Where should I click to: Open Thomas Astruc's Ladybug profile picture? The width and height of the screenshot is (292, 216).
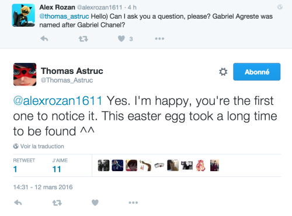click(x=25, y=75)
